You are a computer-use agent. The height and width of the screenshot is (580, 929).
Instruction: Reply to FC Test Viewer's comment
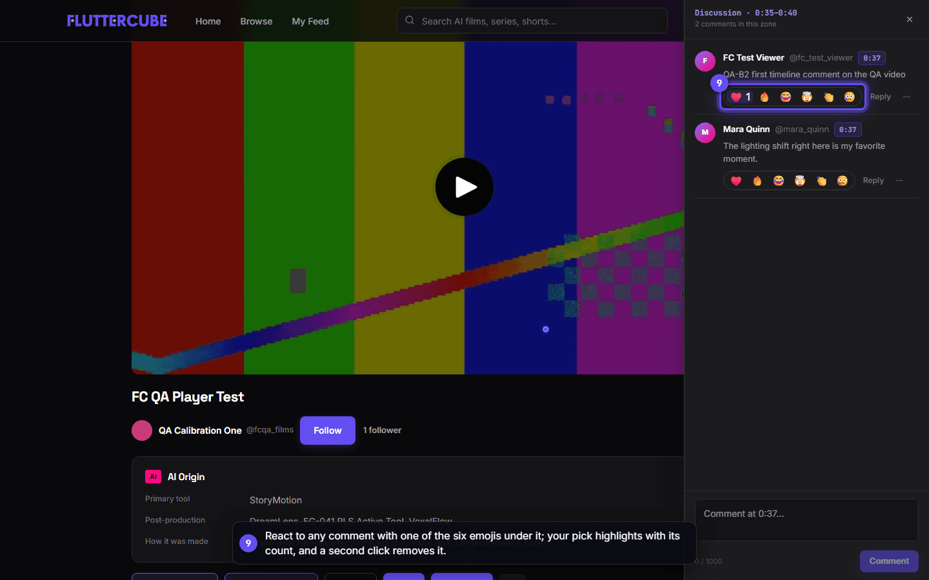[881, 97]
